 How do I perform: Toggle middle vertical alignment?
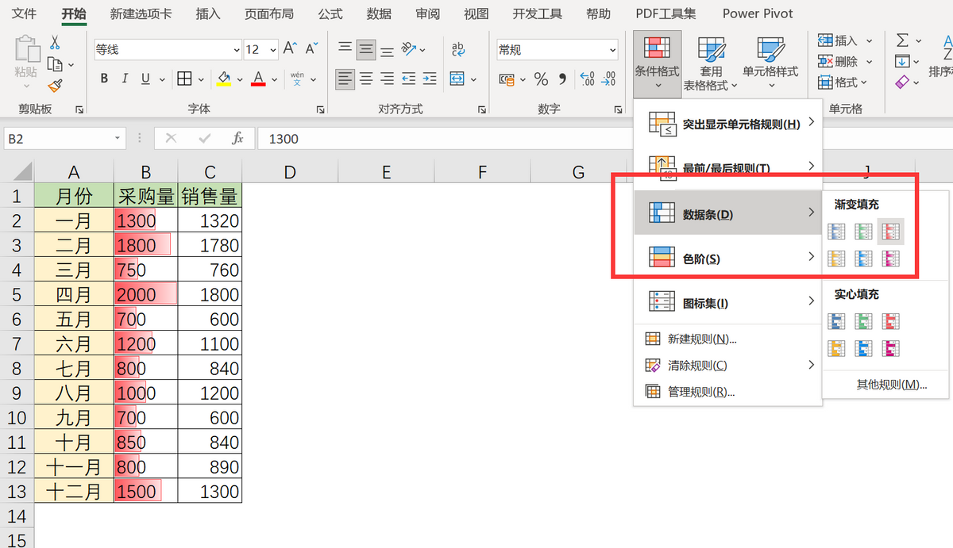coord(365,48)
